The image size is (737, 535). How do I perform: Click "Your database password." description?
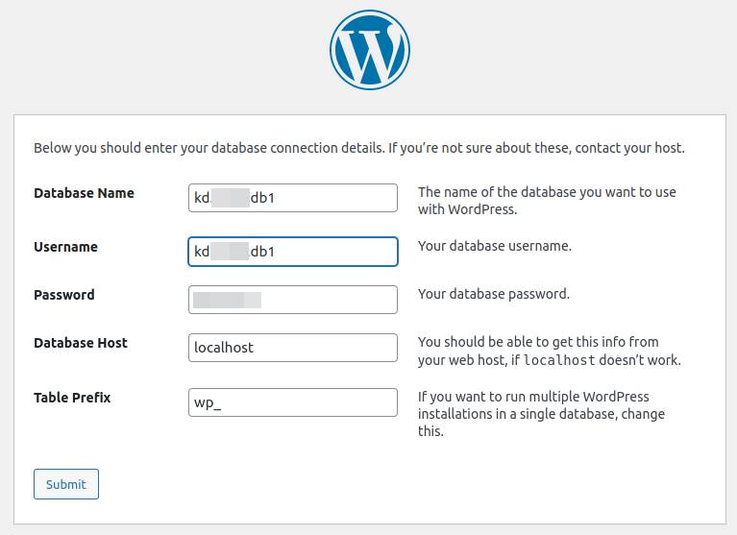pos(493,294)
